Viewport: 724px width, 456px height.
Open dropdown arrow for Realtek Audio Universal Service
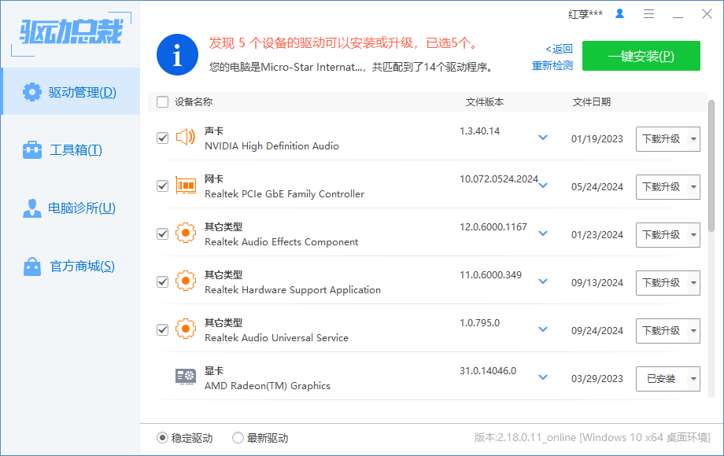pos(693,331)
